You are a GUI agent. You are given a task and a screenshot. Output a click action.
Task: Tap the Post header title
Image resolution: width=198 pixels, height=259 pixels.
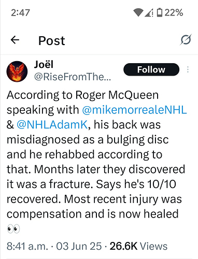51,41
